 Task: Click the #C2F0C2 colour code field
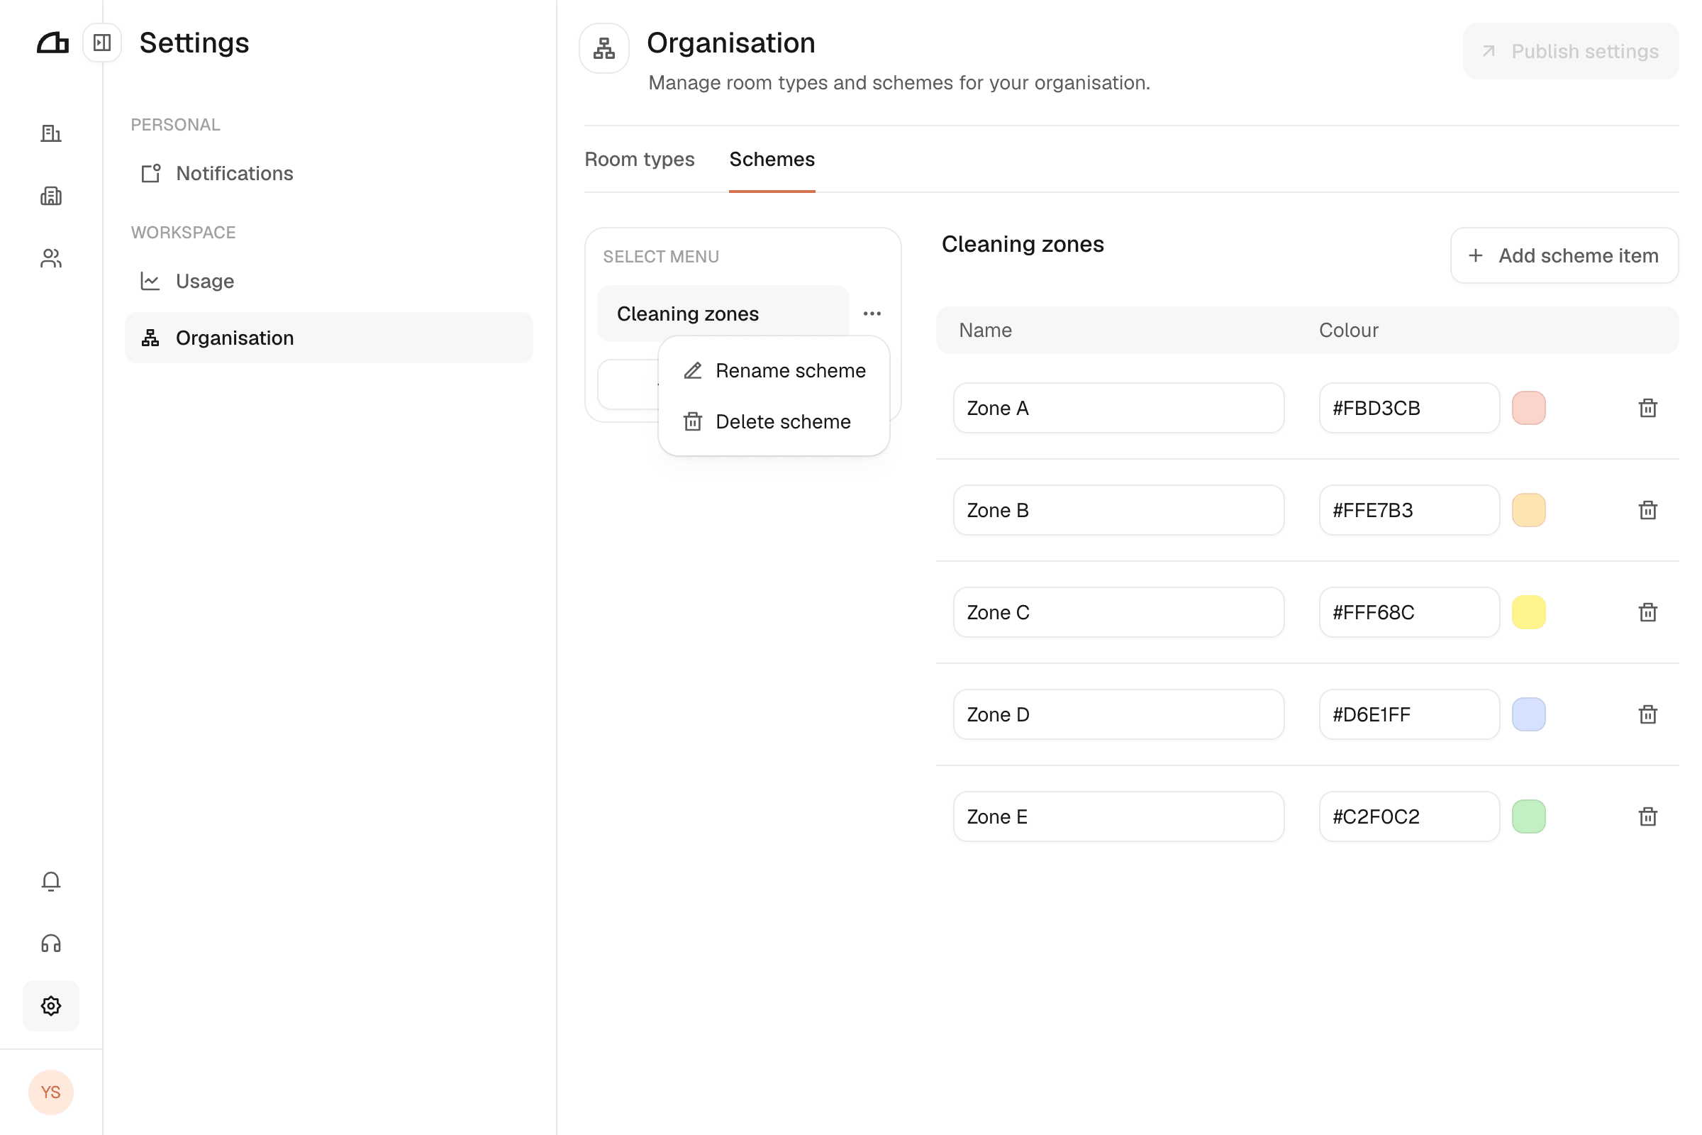click(x=1409, y=816)
